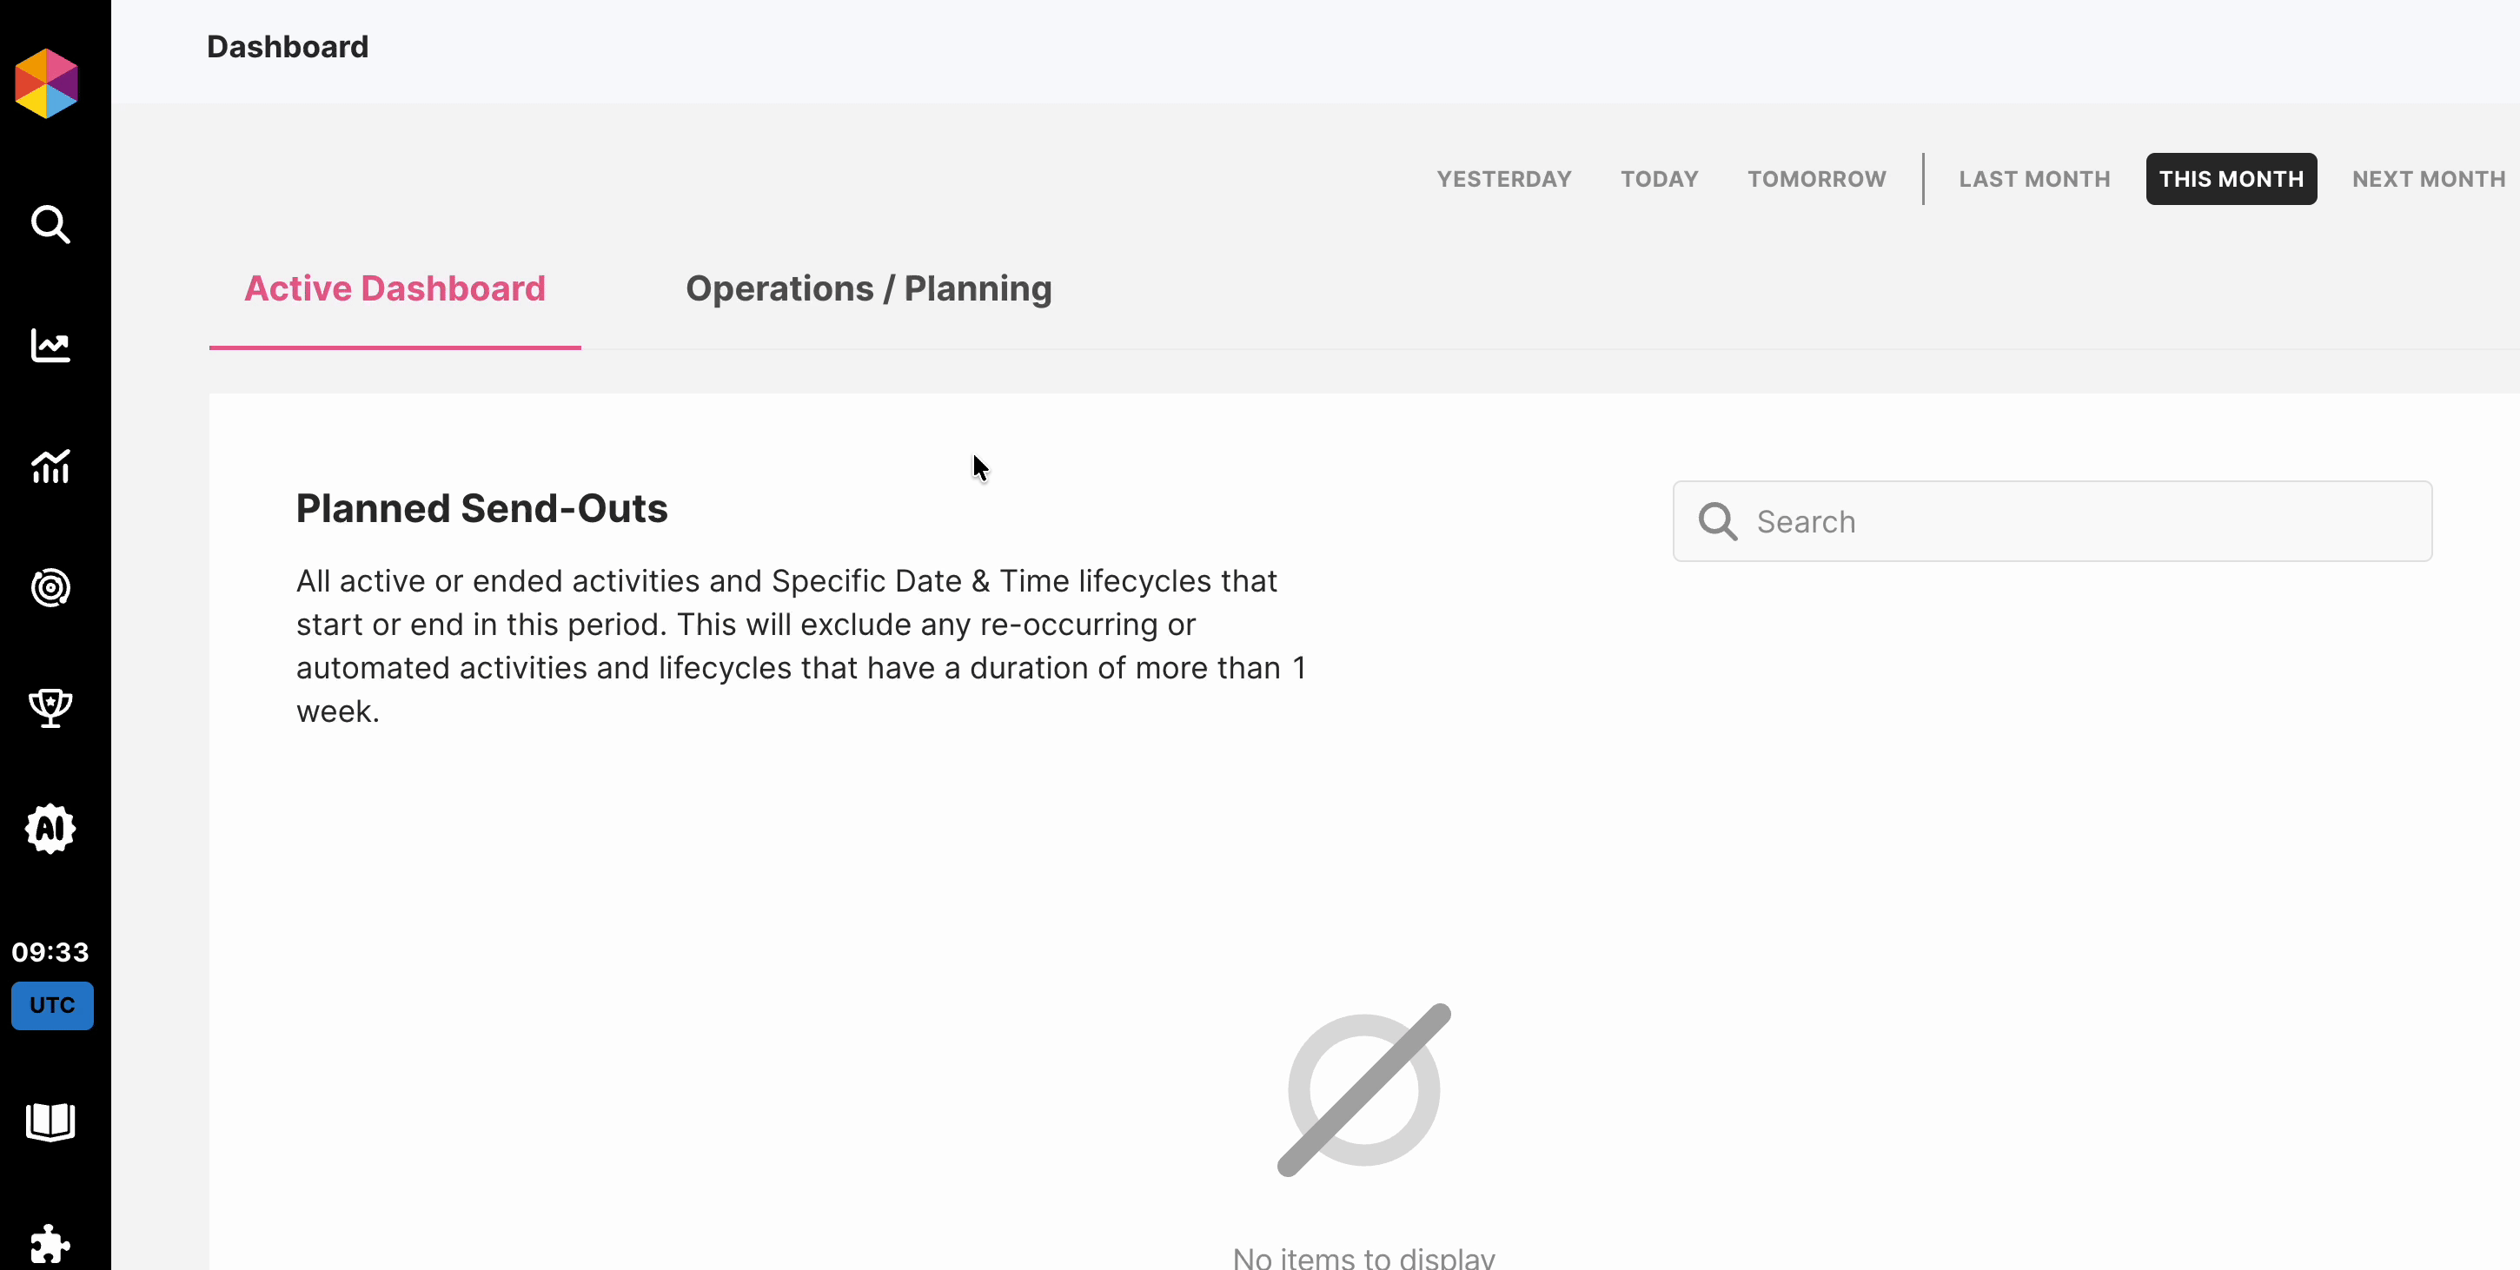Toggle the UTC timezone badge
The height and width of the screenshot is (1270, 2520).
[52, 1005]
